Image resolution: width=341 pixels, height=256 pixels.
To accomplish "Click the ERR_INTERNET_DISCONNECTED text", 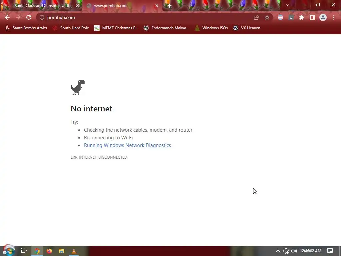I will pos(99,157).
